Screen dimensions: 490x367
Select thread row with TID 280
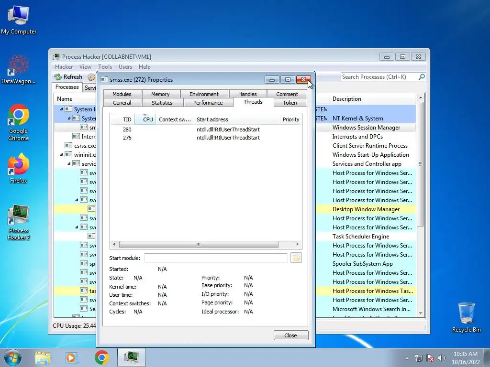[206, 130]
